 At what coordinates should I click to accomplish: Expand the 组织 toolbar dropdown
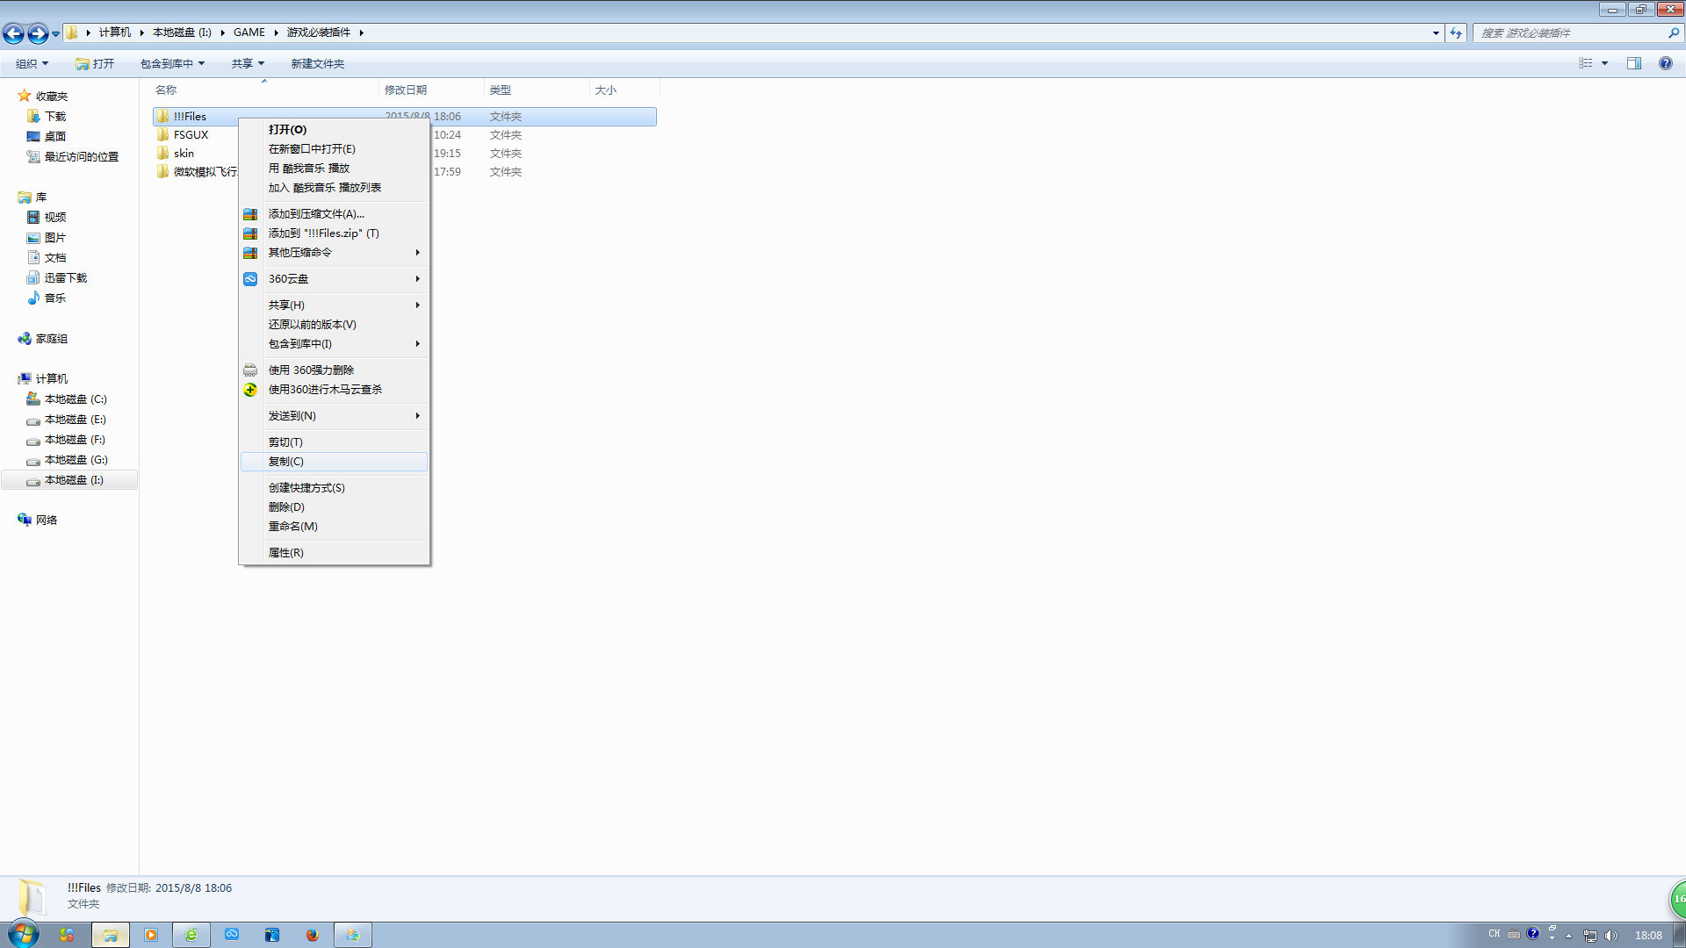pyautogui.click(x=32, y=63)
